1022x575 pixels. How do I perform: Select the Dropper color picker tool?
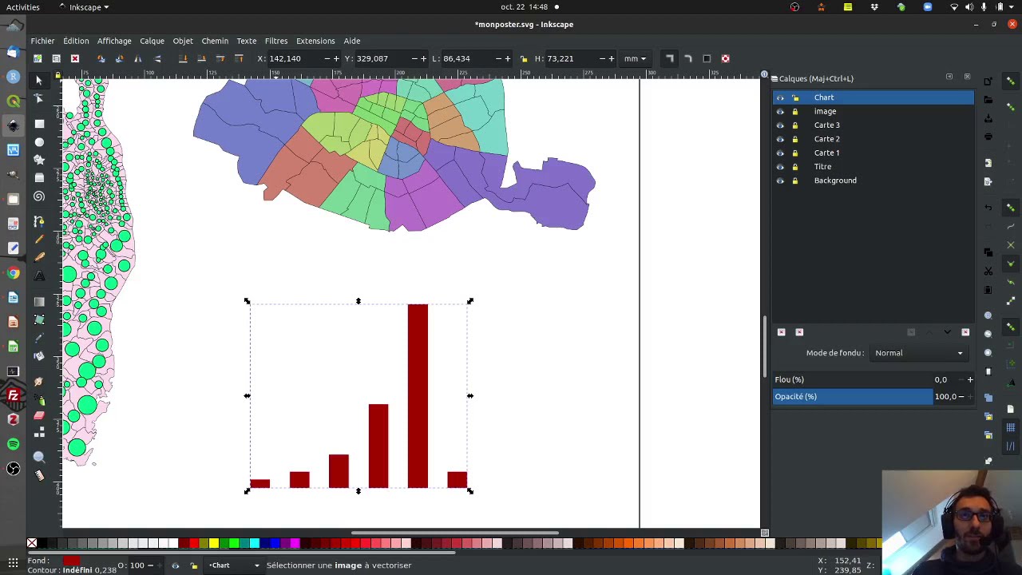[39, 338]
